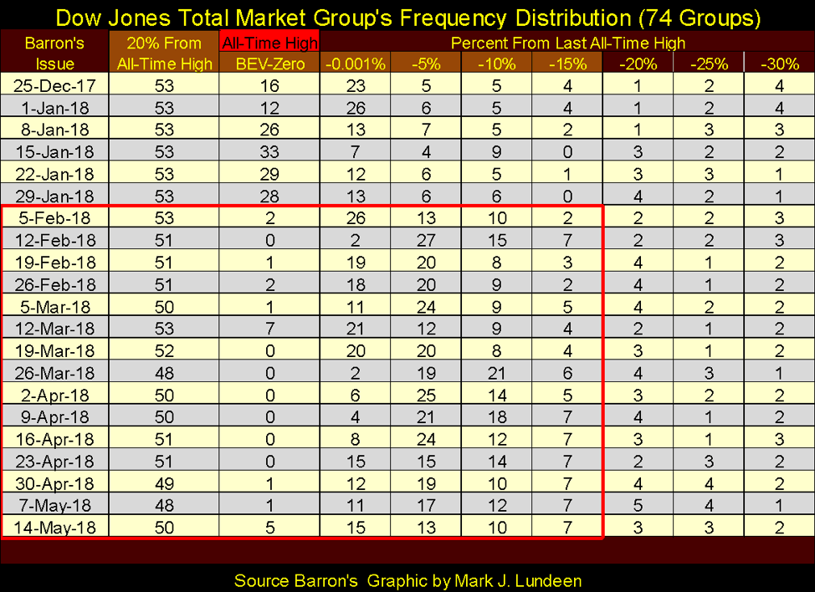Click the -0.001% value 23 in the 25-Dec-17 row

(356, 85)
